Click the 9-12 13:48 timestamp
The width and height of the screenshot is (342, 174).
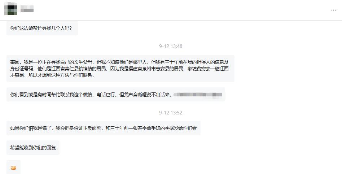point(171,46)
